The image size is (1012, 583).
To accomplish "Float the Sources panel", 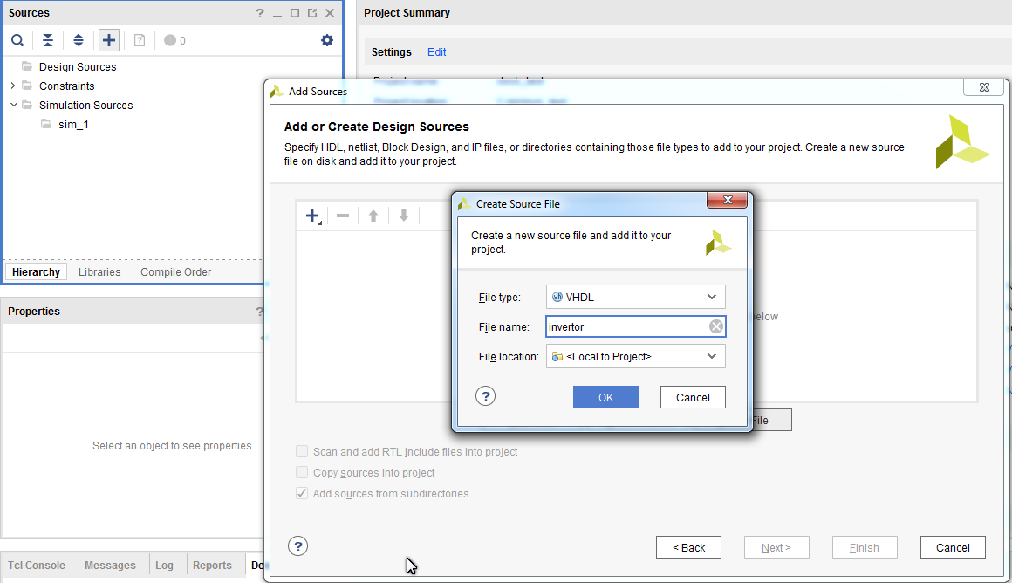I will pyautogui.click(x=312, y=13).
